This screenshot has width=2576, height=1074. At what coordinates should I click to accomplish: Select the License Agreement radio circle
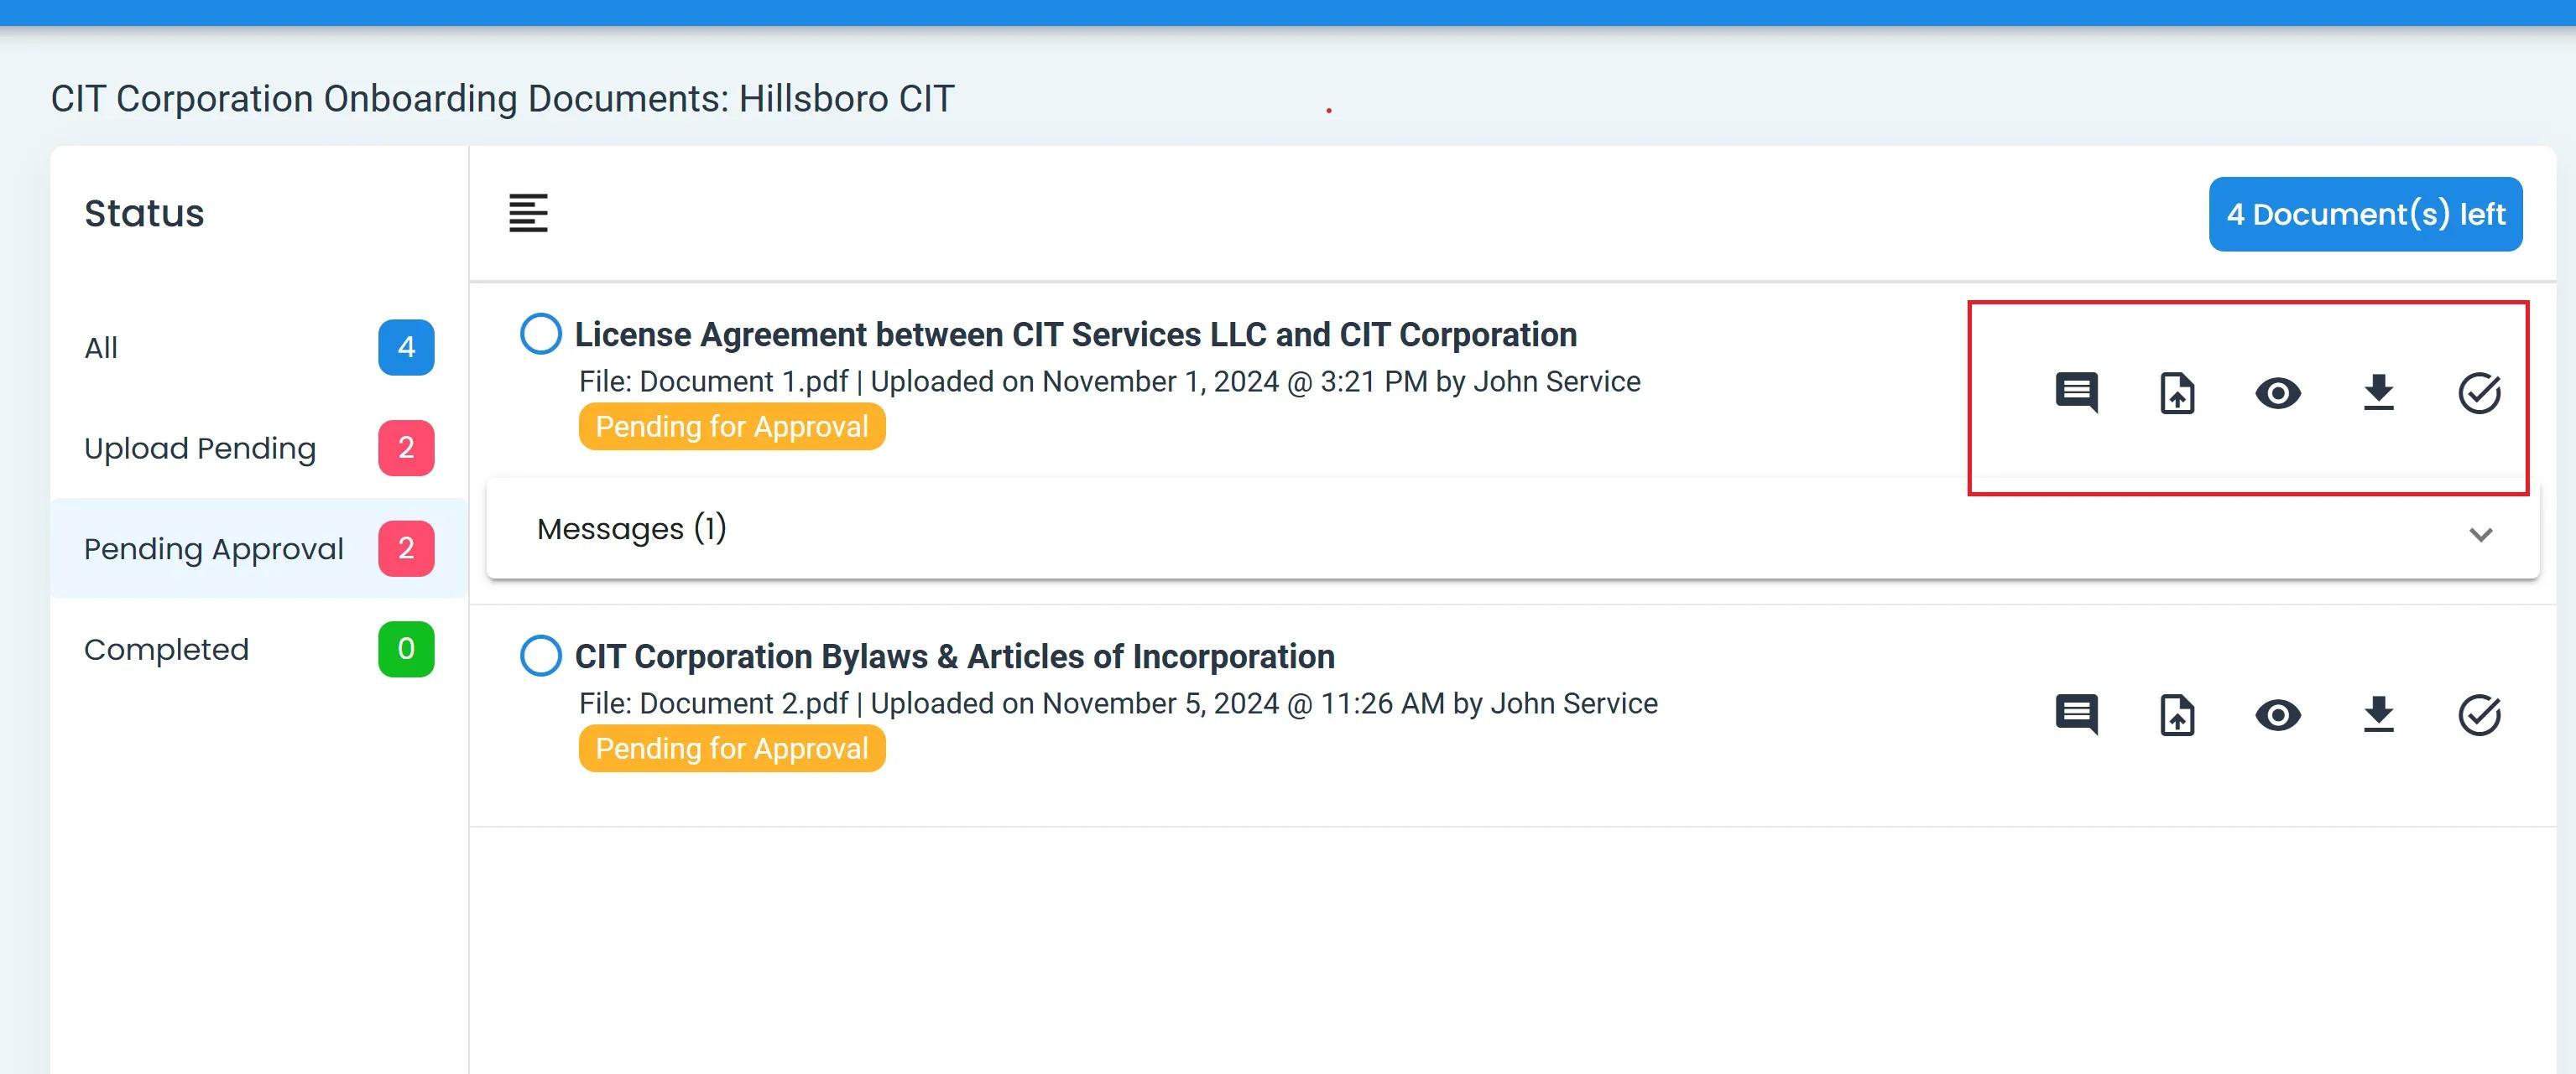pos(541,334)
